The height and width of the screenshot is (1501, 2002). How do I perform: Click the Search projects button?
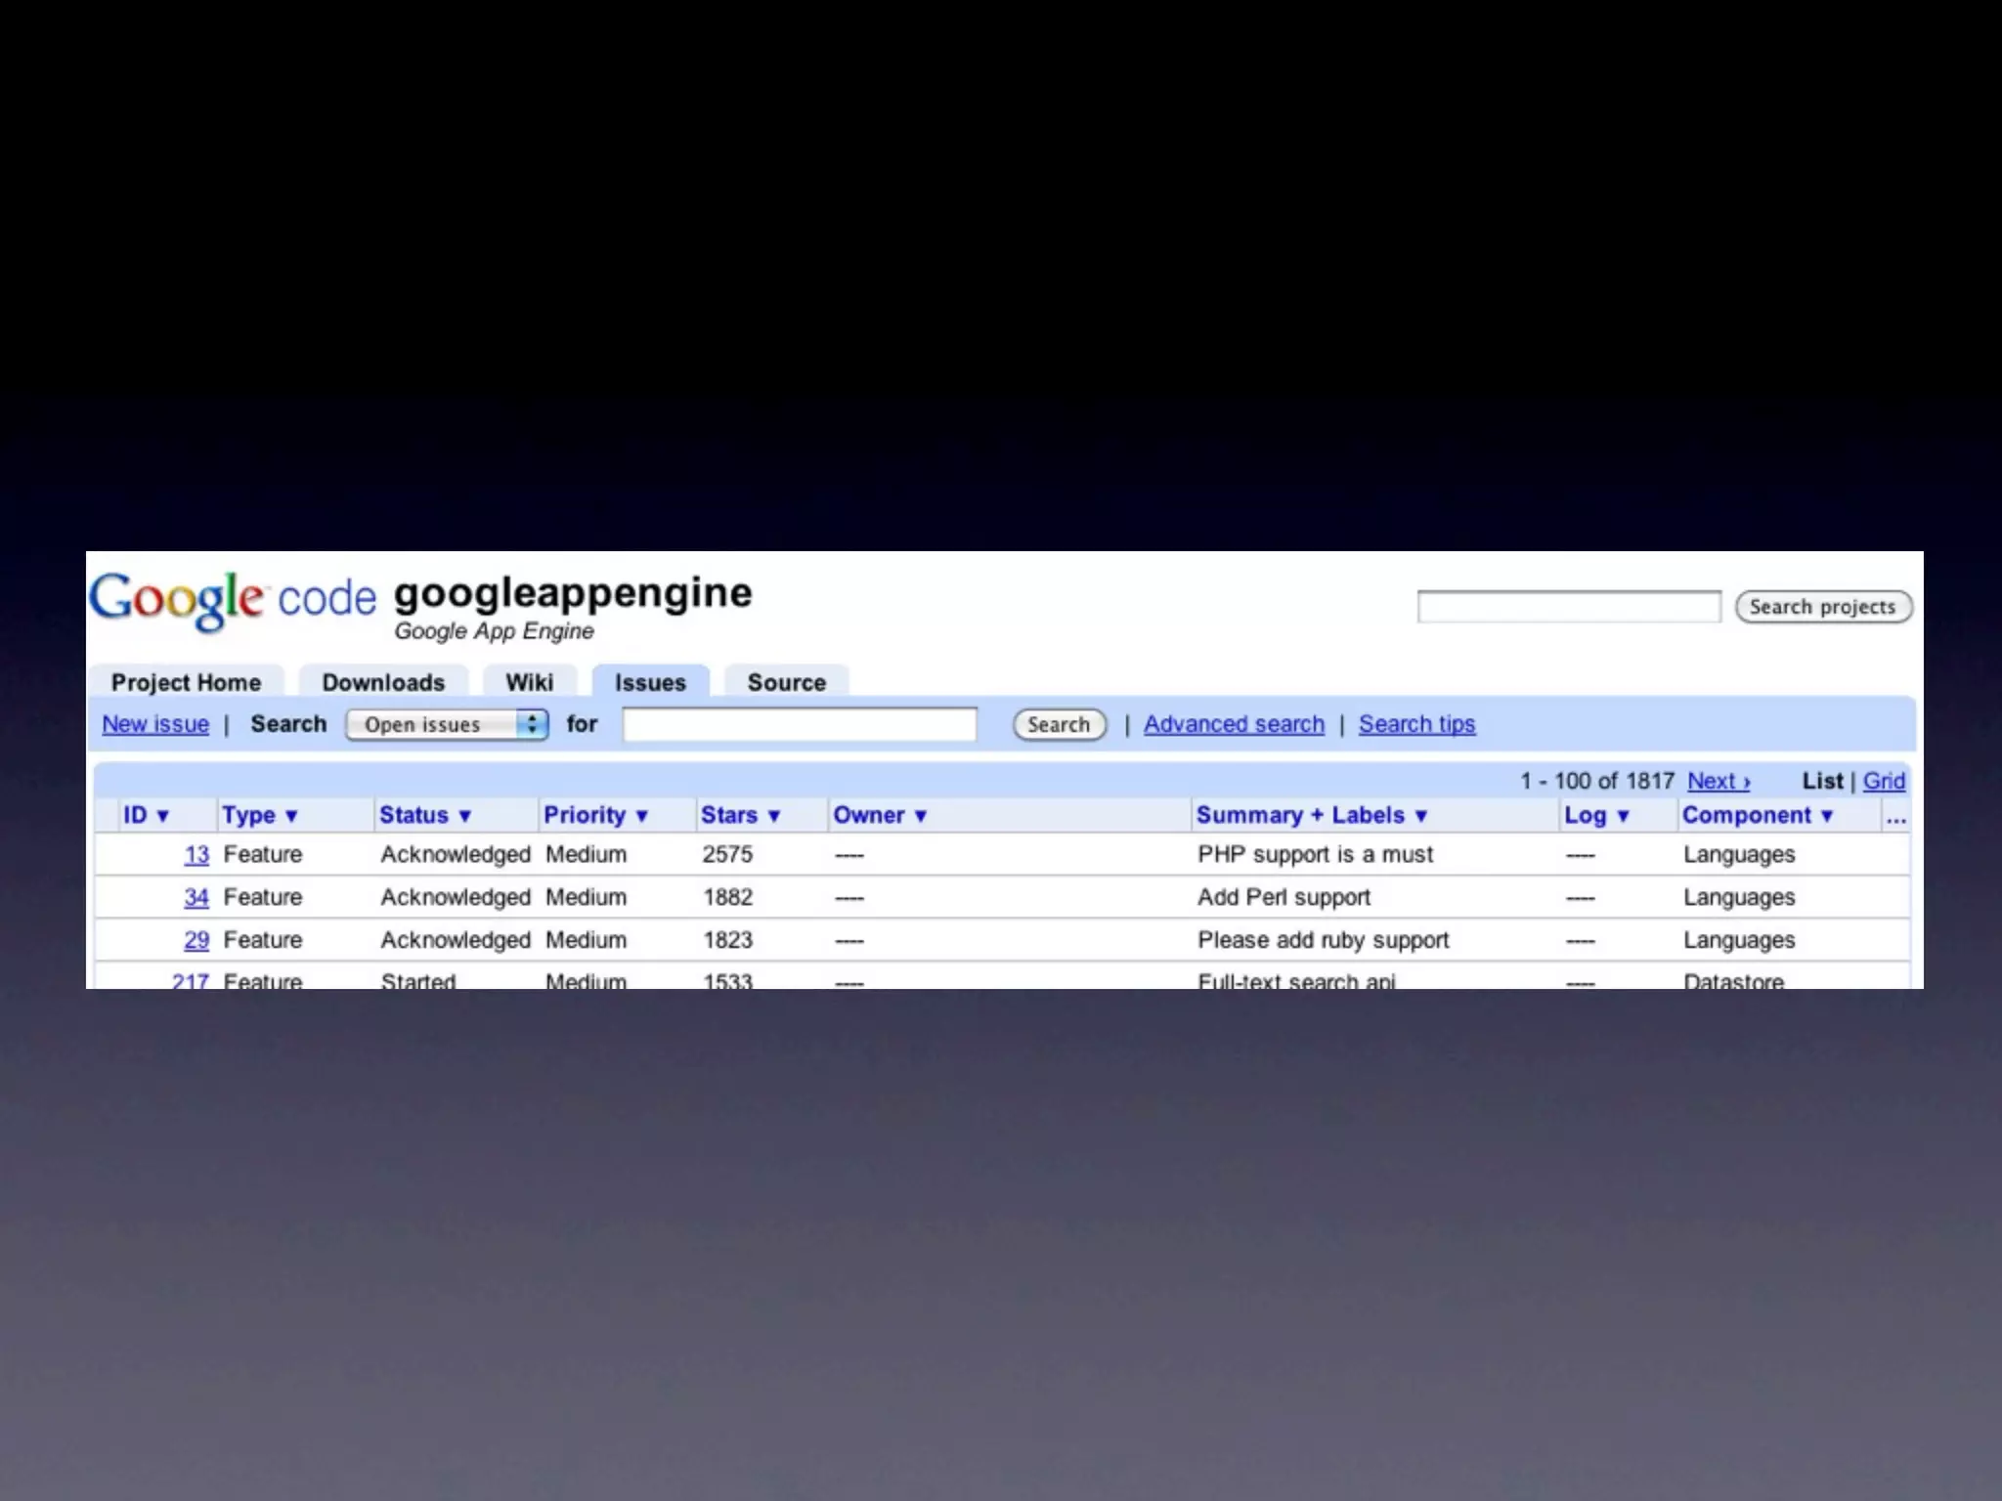pos(1822,607)
